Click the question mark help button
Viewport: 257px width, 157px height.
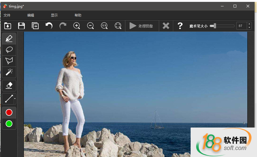click(x=180, y=26)
